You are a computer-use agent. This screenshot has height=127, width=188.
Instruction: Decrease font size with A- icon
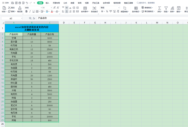[x=58, y=8]
